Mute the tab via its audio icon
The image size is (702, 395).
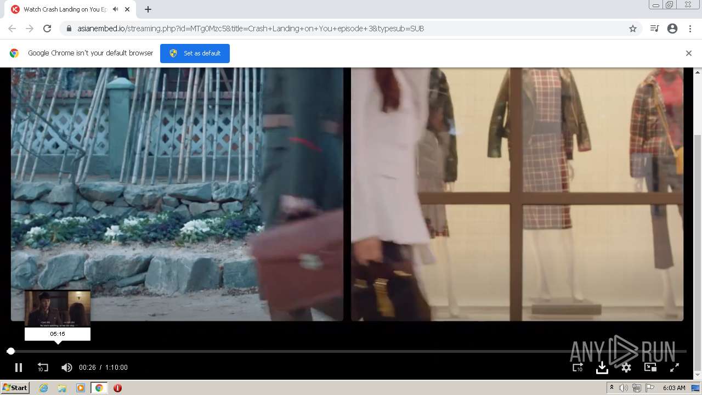[115, 9]
